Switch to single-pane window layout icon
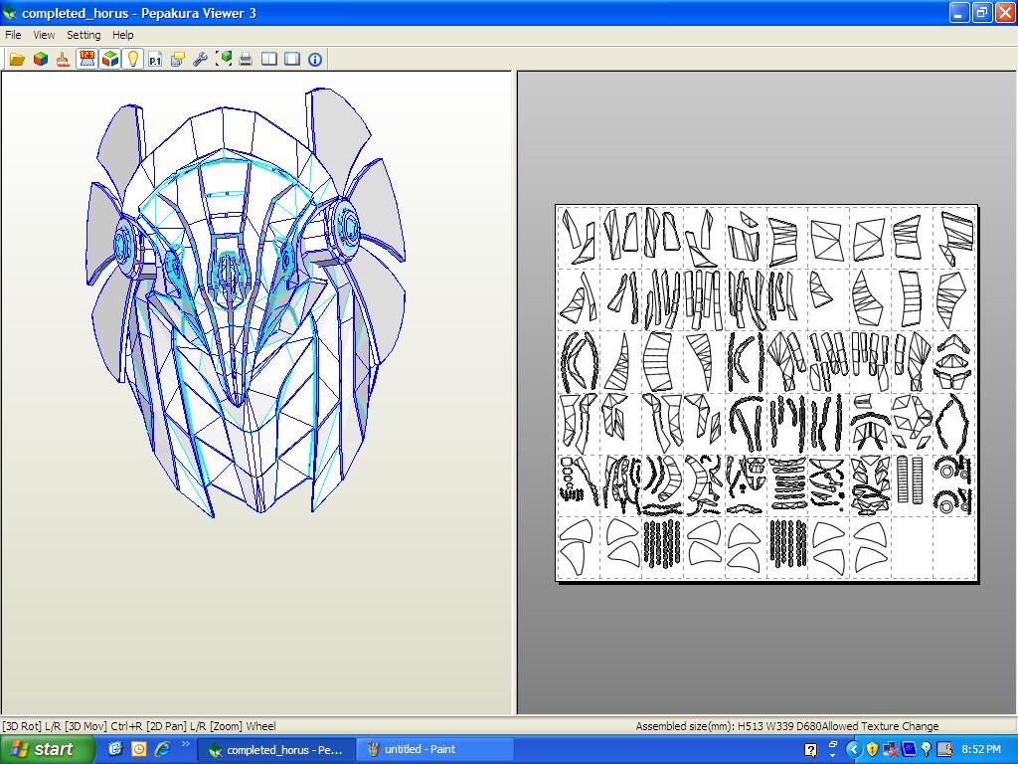Image resolution: width=1018 pixels, height=764 pixels. click(x=292, y=60)
